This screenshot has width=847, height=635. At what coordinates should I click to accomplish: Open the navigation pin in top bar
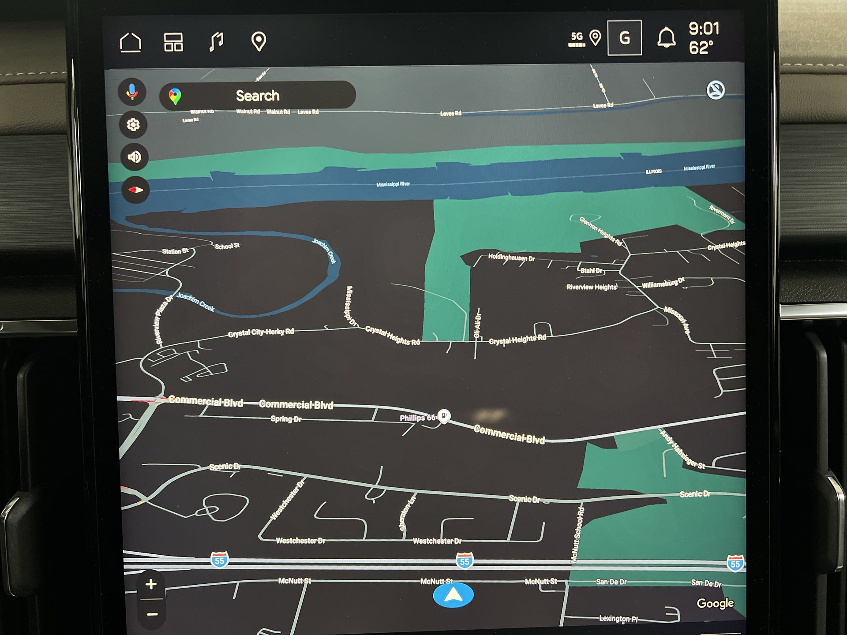[x=259, y=42]
